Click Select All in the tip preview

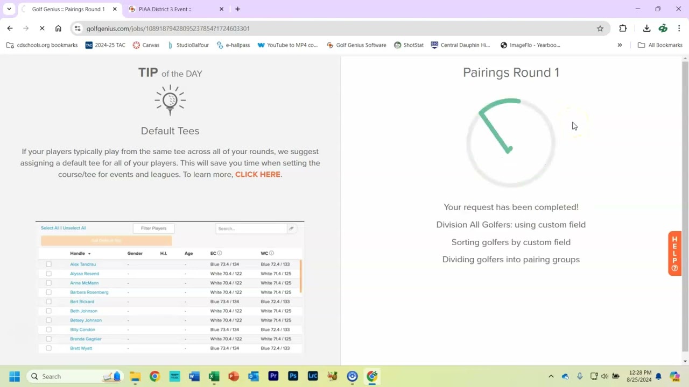50,228
